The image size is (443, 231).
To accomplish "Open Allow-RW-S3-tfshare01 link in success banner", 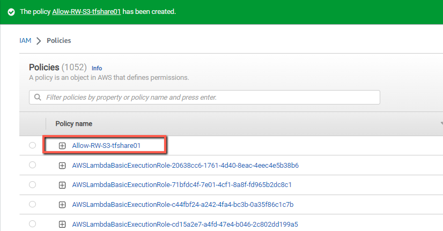I will coord(86,12).
